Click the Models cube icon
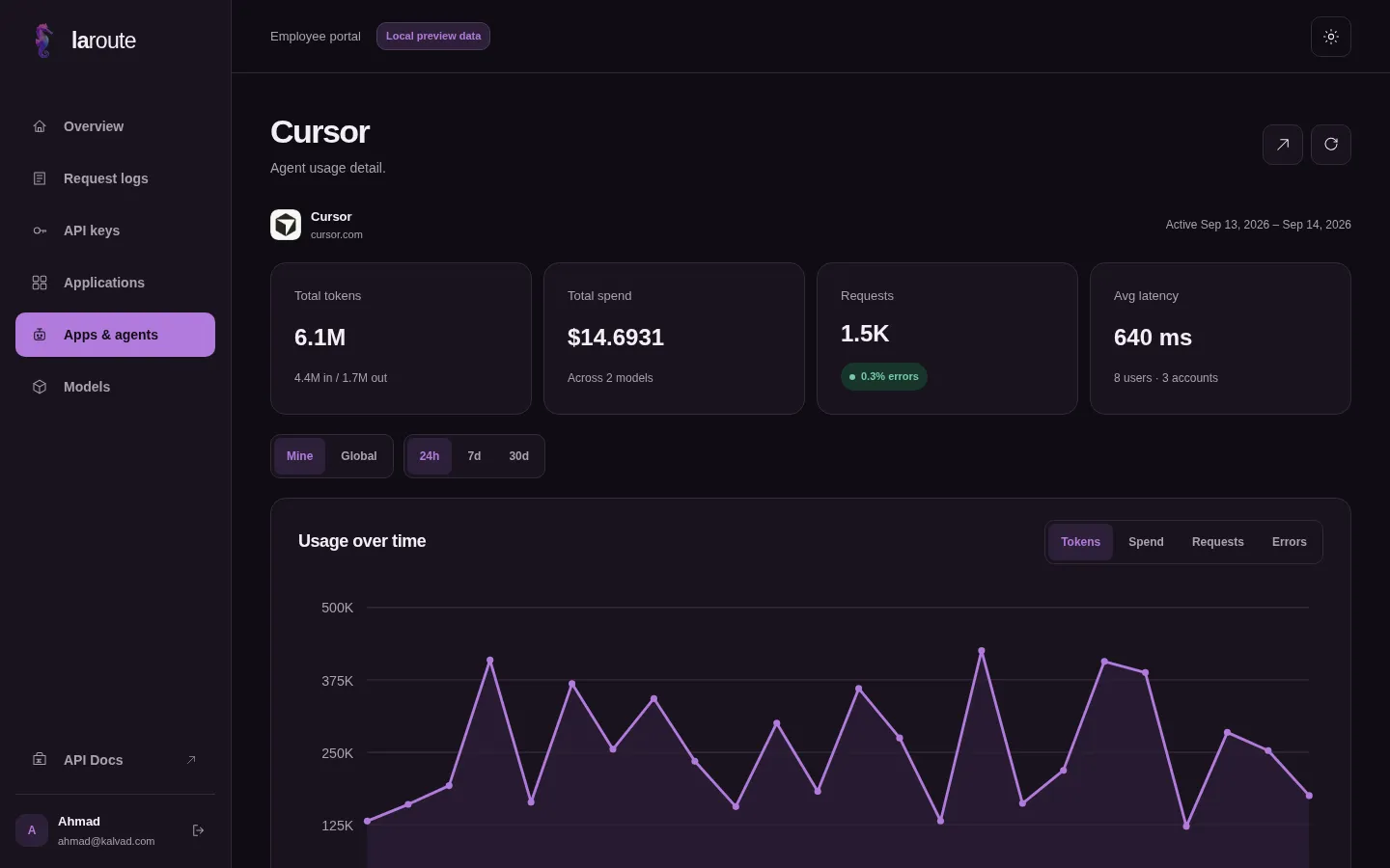This screenshot has width=1390, height=868. tap(40, 387)
